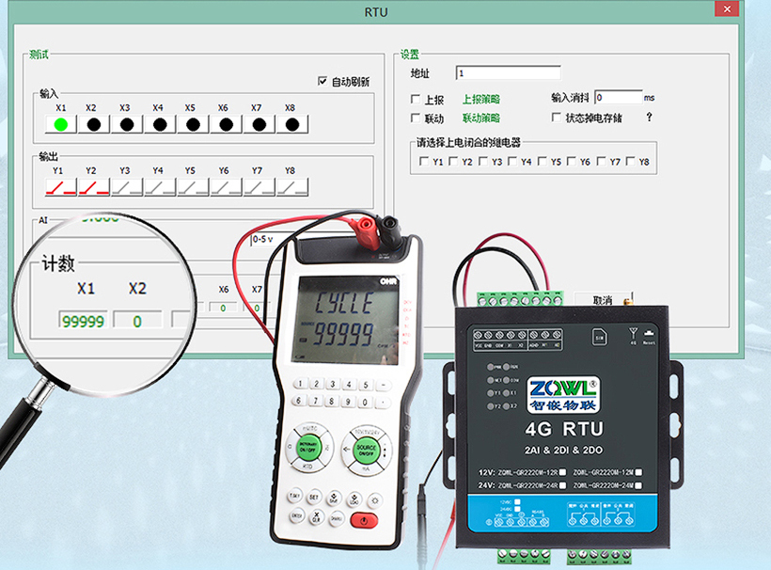Click the X1 count field showing 99999
Screen dimensions: 771x570
click(x=83, y=321)
